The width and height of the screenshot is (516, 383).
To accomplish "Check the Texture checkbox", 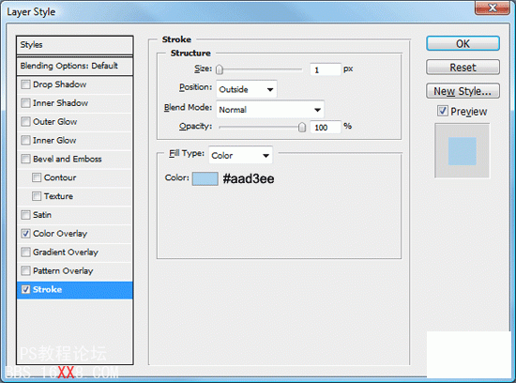I will coord(37,196).
